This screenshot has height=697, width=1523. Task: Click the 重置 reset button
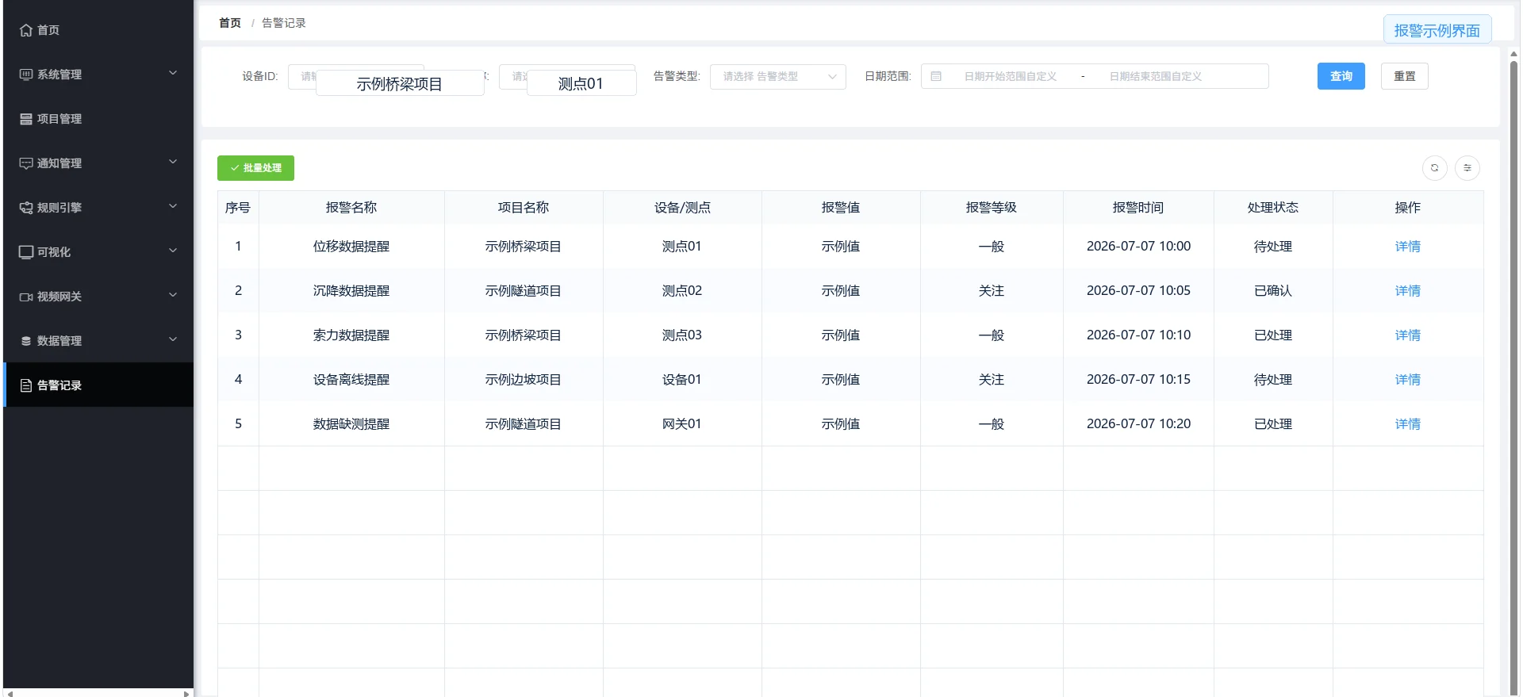coord(1404,76)
